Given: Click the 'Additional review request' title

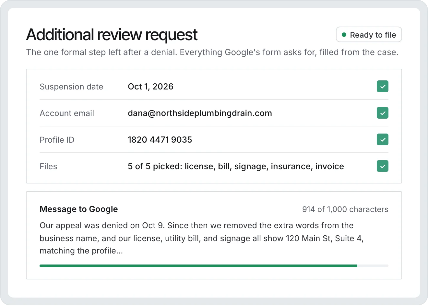Looking at the screenshot, I should click(112, 35).
